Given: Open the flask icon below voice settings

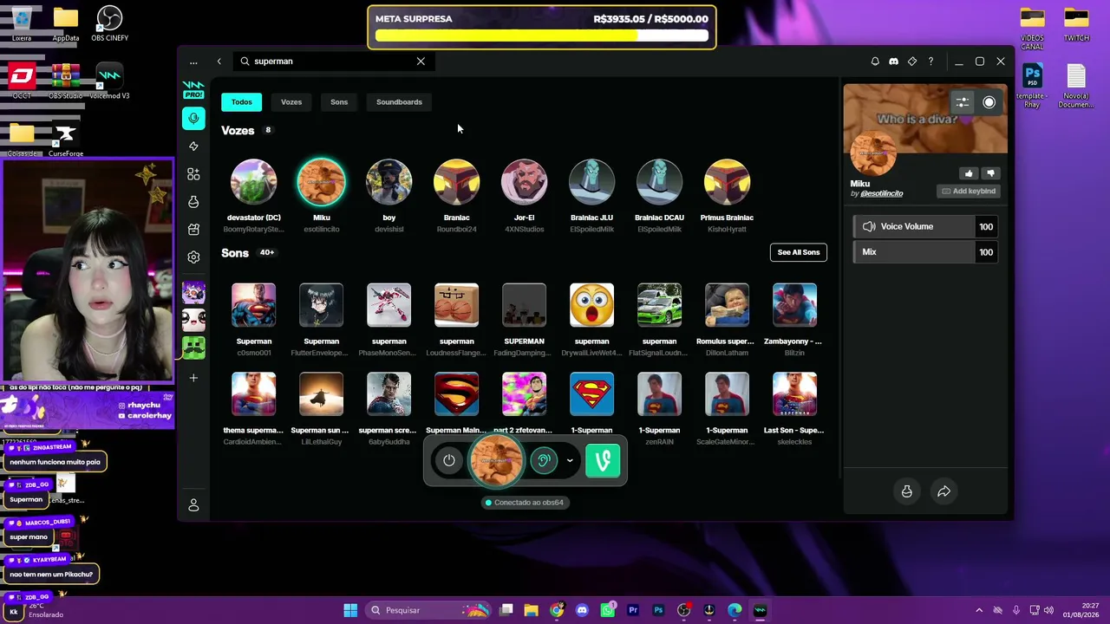Looking at the screenshot, I should tap(907, 491).
